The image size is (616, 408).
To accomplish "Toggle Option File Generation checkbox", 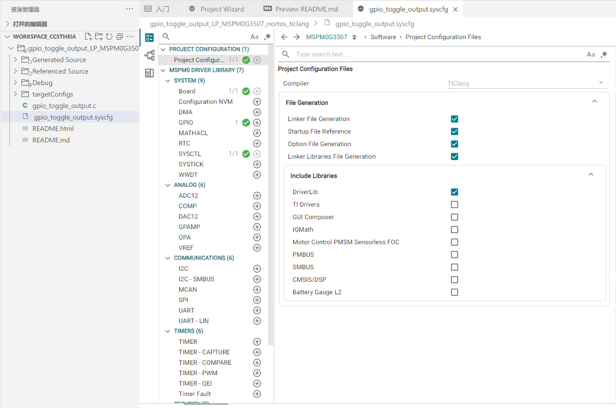I will 455,144.
